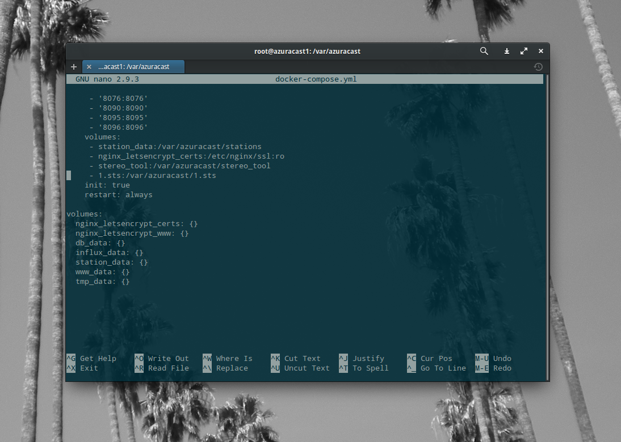Viewport: 621px width, 442px height.
Task: Click the 'To Spell' shortcut label
Action: [370, 368]
